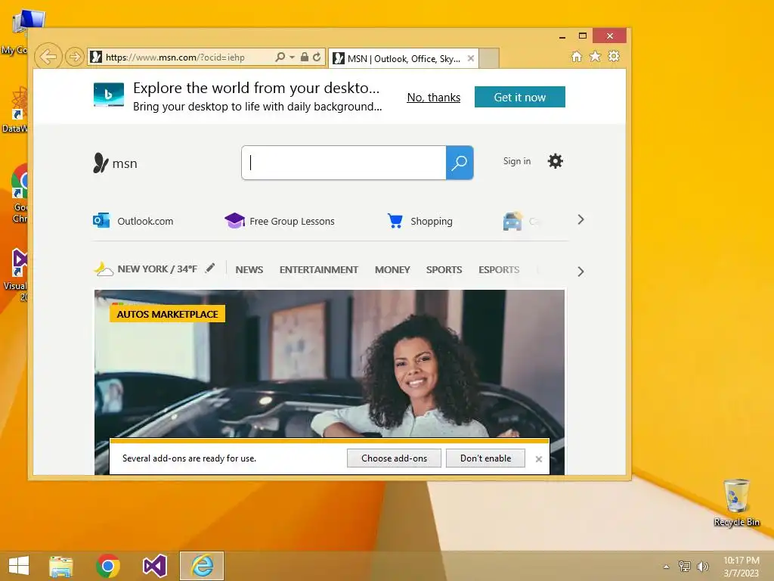Click the msn butterfly logo
The image size is (774, 581).
coord(115,163)
